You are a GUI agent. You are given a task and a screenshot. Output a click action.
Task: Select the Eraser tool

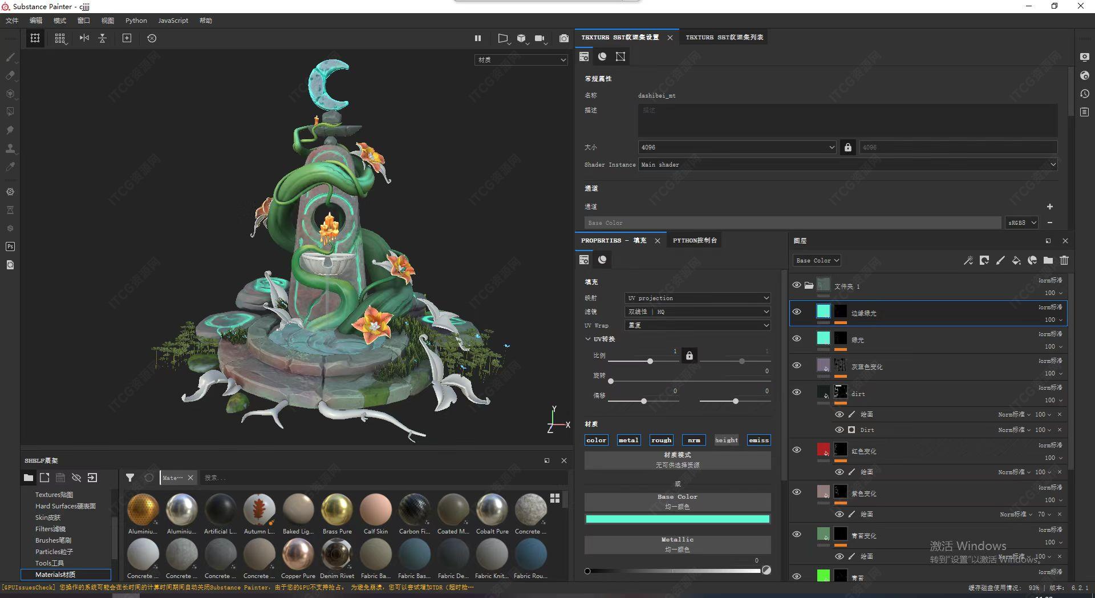tap(10, 75)
